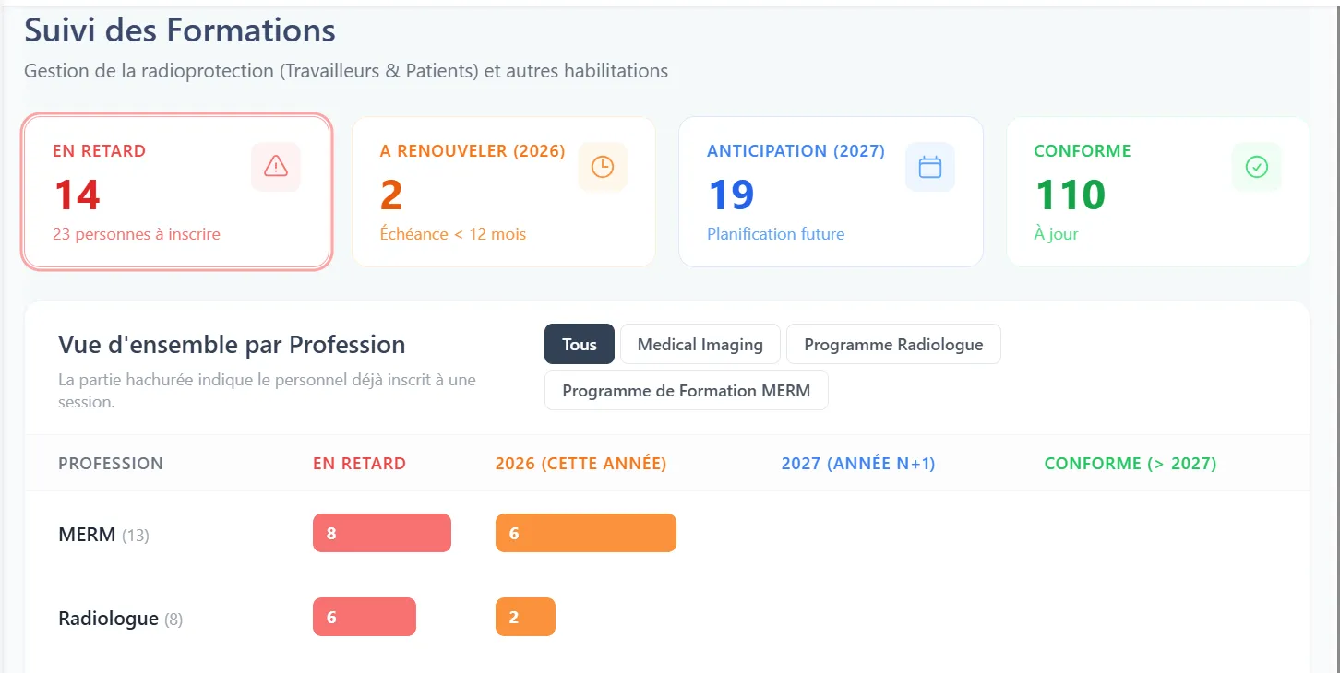This screenshot has width=1340, height=673.
Task: Select the Tous filter
Action: (x=580, y=344)
